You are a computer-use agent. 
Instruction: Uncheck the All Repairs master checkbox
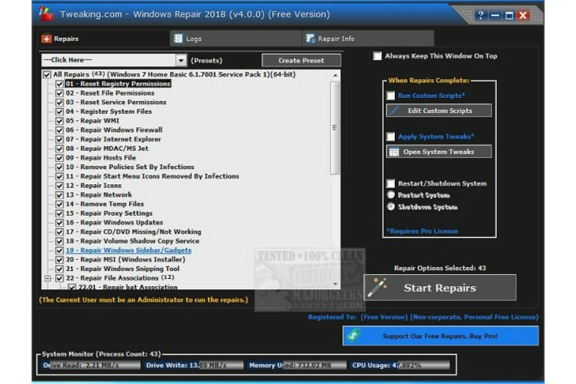click(x=47, y=74)
